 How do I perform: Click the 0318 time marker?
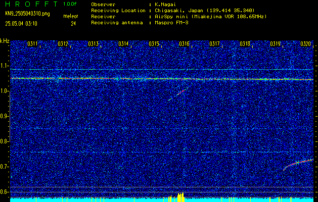245,44
